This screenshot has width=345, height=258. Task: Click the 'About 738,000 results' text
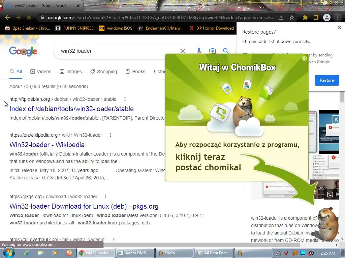[x=49, y=86]
